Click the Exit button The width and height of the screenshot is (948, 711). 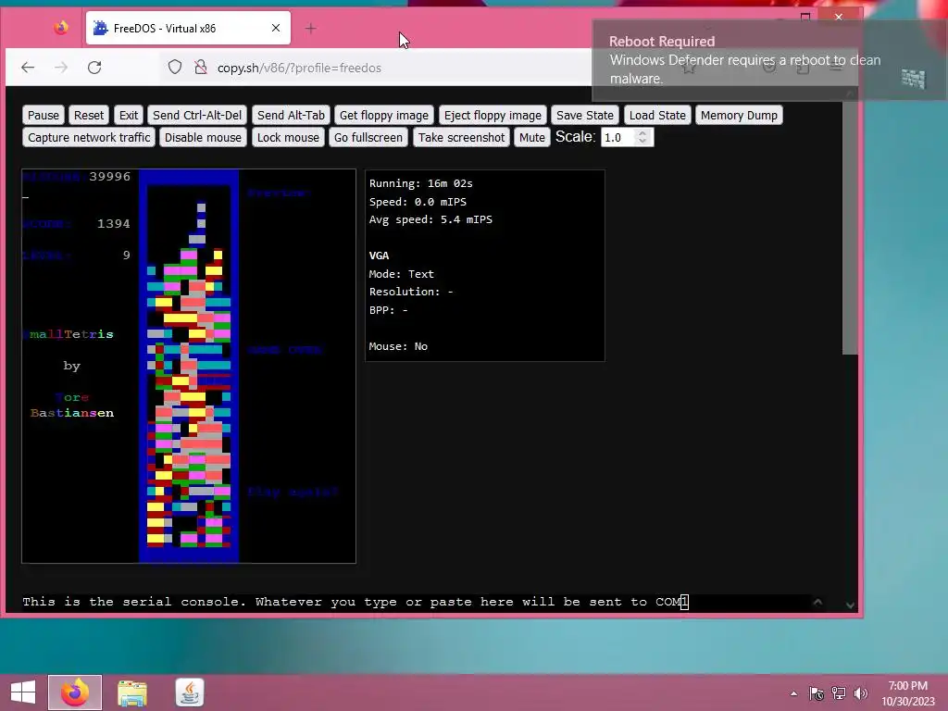click(x=128, y=115)
